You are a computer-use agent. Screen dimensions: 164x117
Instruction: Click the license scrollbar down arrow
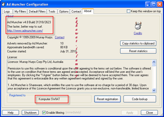[x=154, y=90]
